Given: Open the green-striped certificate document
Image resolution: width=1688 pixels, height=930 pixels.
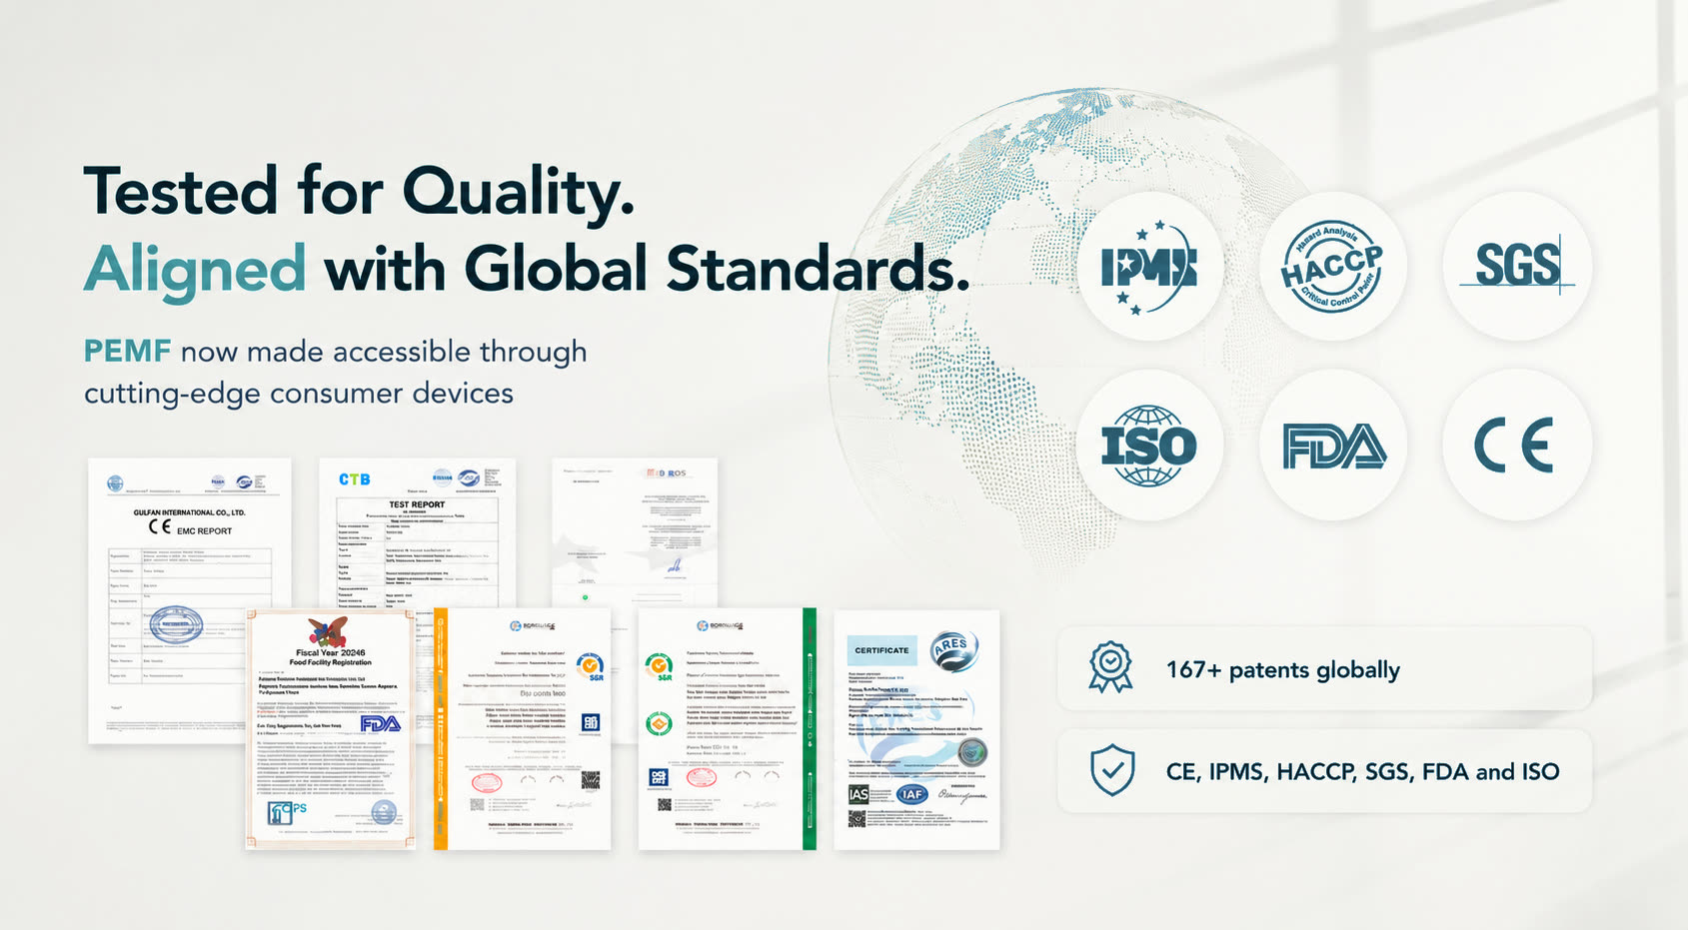Looking at the screenshot, I should pyautogui.click(x=727, y=729).
